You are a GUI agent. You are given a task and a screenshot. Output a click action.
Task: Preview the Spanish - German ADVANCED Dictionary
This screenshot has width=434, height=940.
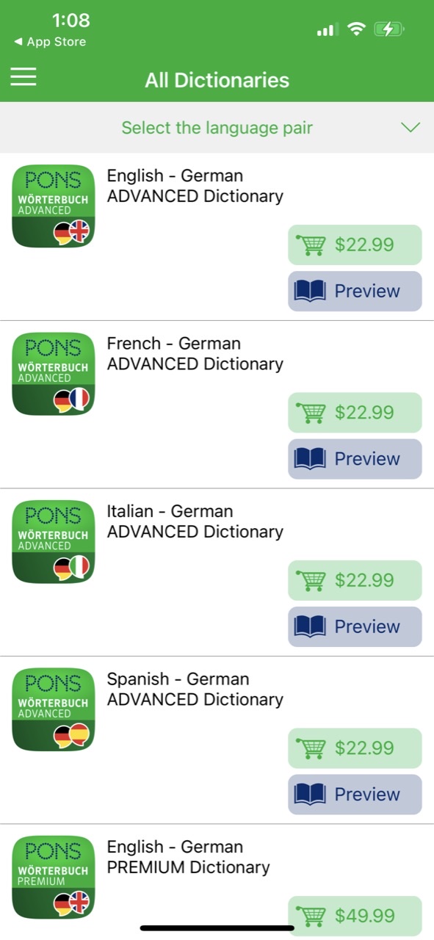tap(355, 795)
